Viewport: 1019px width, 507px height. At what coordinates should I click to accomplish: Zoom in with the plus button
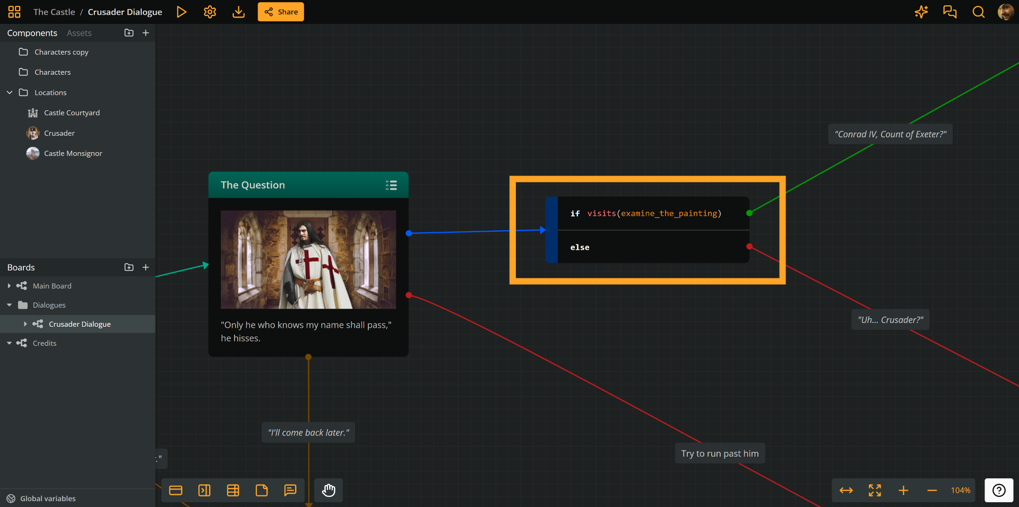tap(903, 491)
